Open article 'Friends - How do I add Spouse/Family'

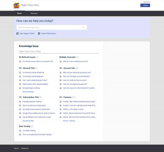click(80, 105)
